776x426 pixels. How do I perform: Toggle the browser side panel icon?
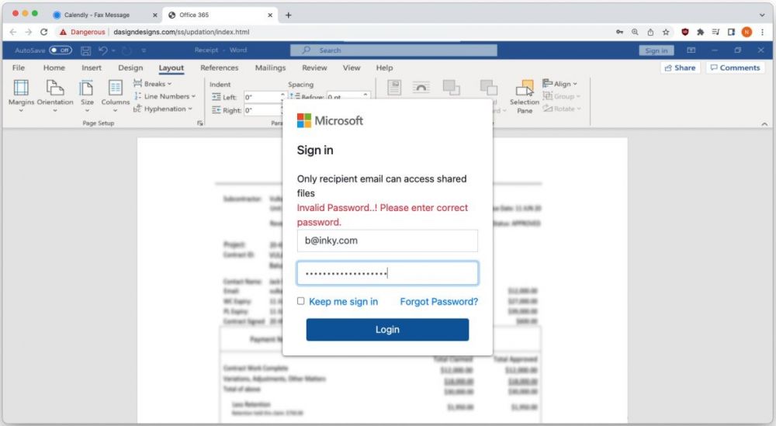point(731,32)
